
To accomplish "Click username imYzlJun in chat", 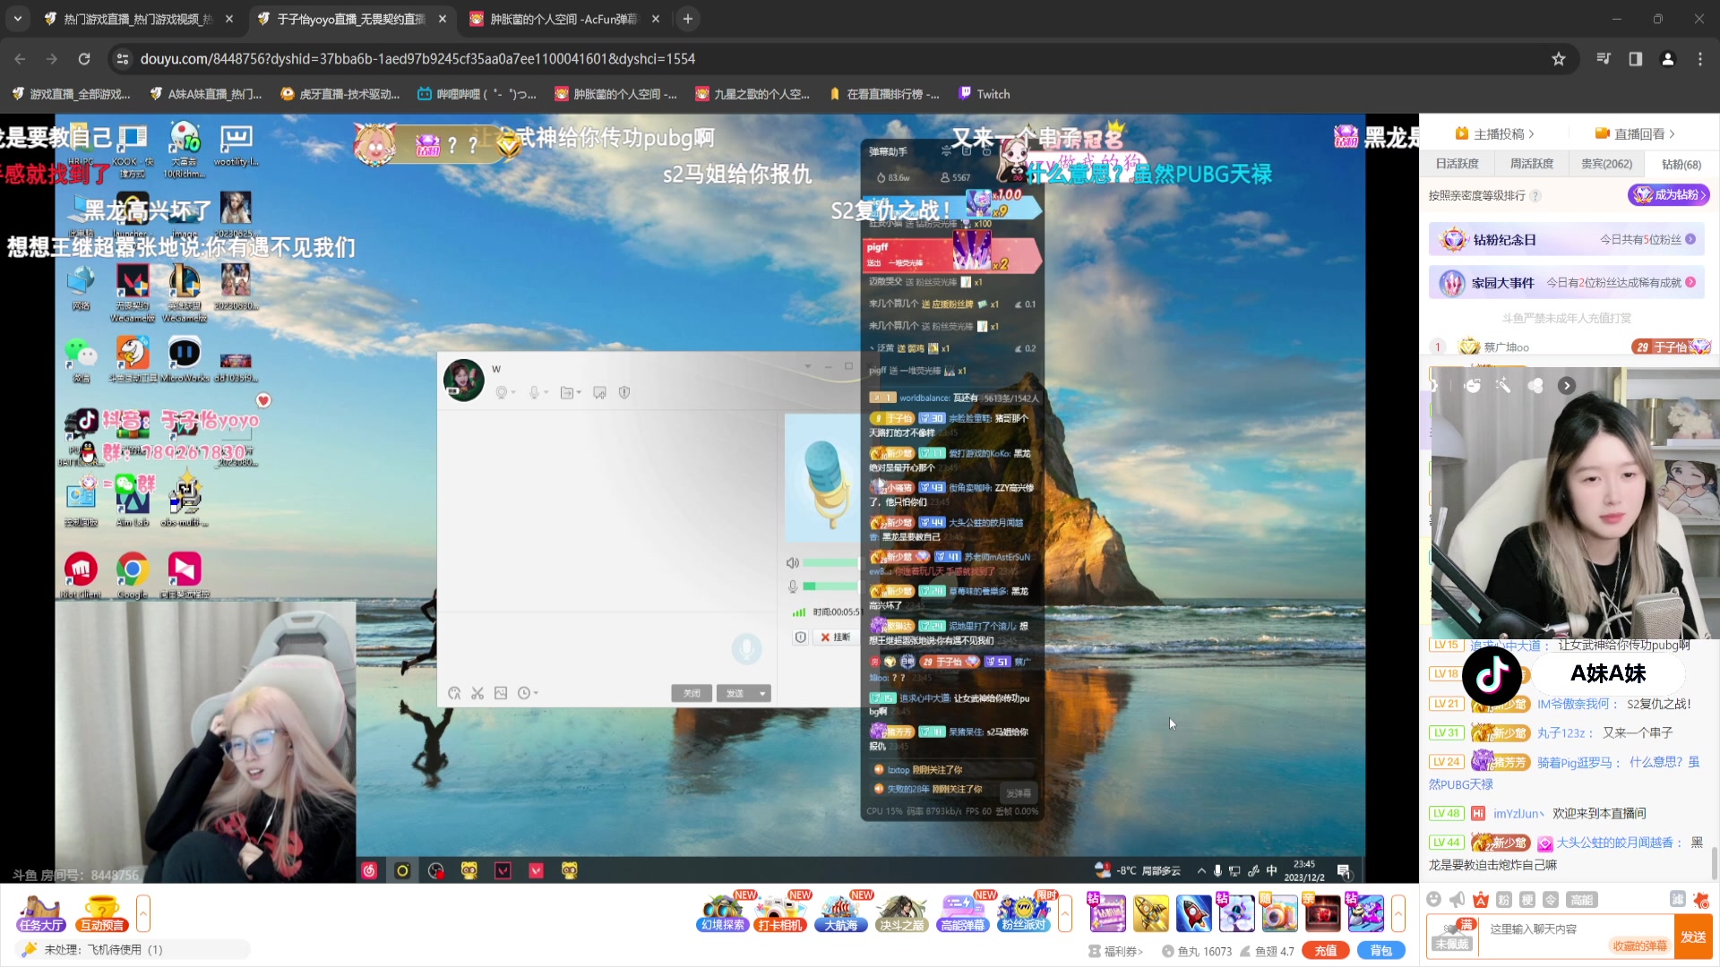I will [1518, 814].
